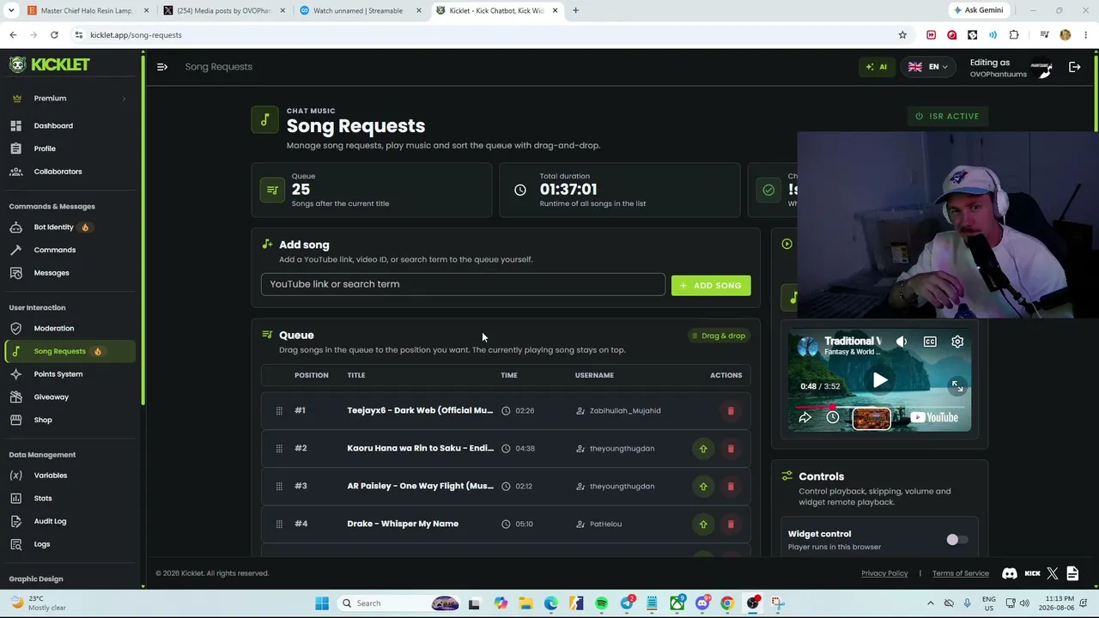Viewport: 1099px width, 618px height.
Task: Click the X (Twitter) icon in footer
Action: coord(1053,573)
